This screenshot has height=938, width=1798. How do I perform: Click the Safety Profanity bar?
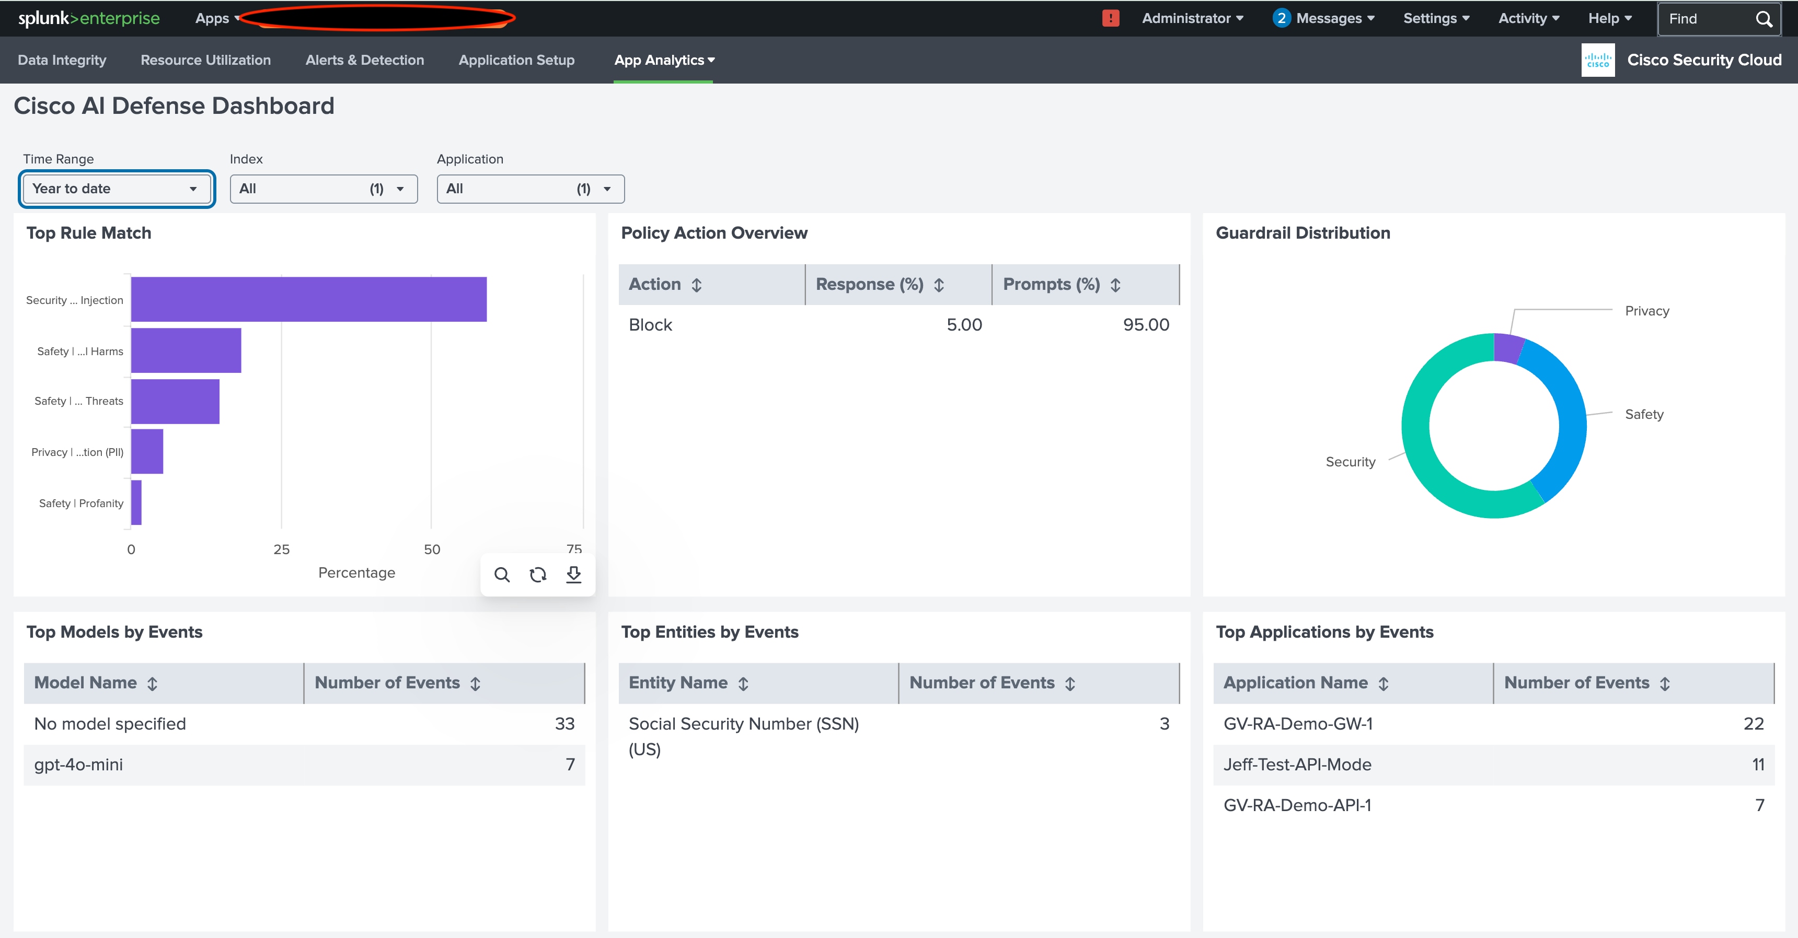click(x=136, y=502)
